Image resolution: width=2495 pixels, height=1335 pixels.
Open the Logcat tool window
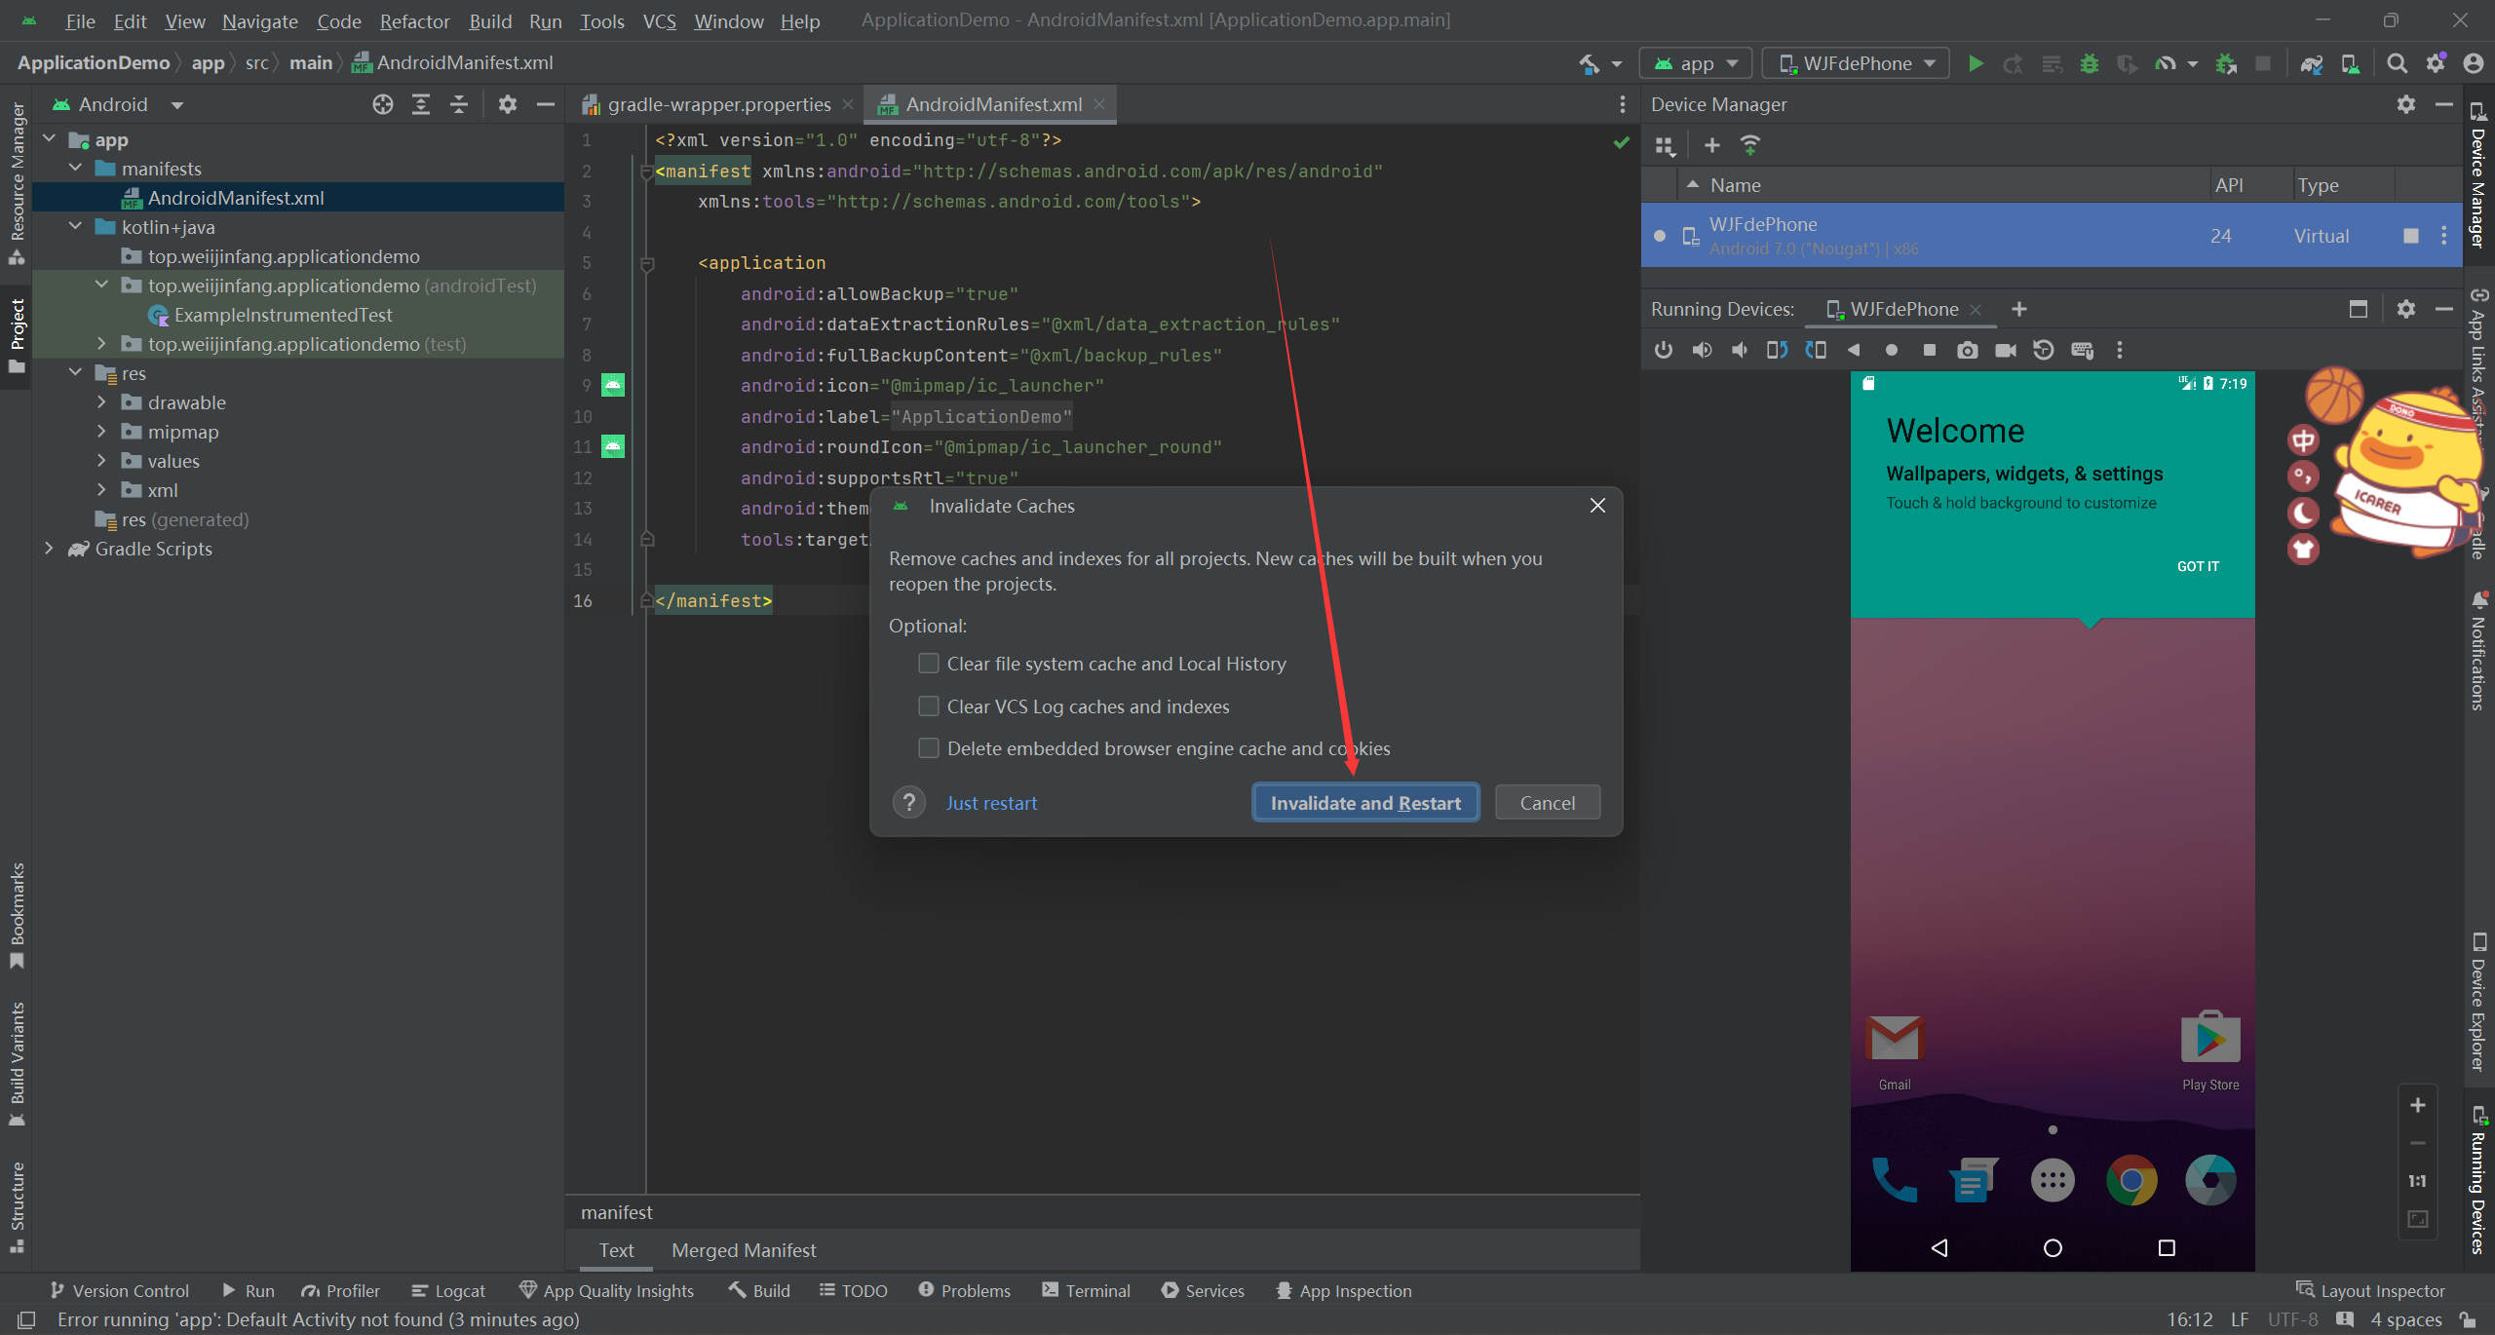point(448,1290)
